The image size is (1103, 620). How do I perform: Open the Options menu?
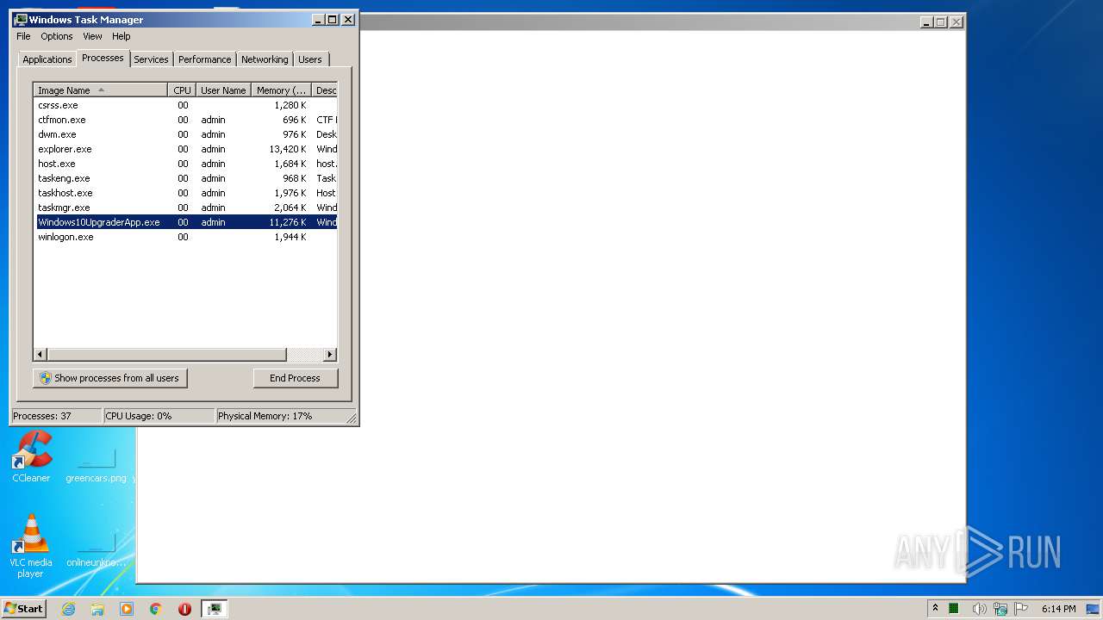(x=57, y=36)
